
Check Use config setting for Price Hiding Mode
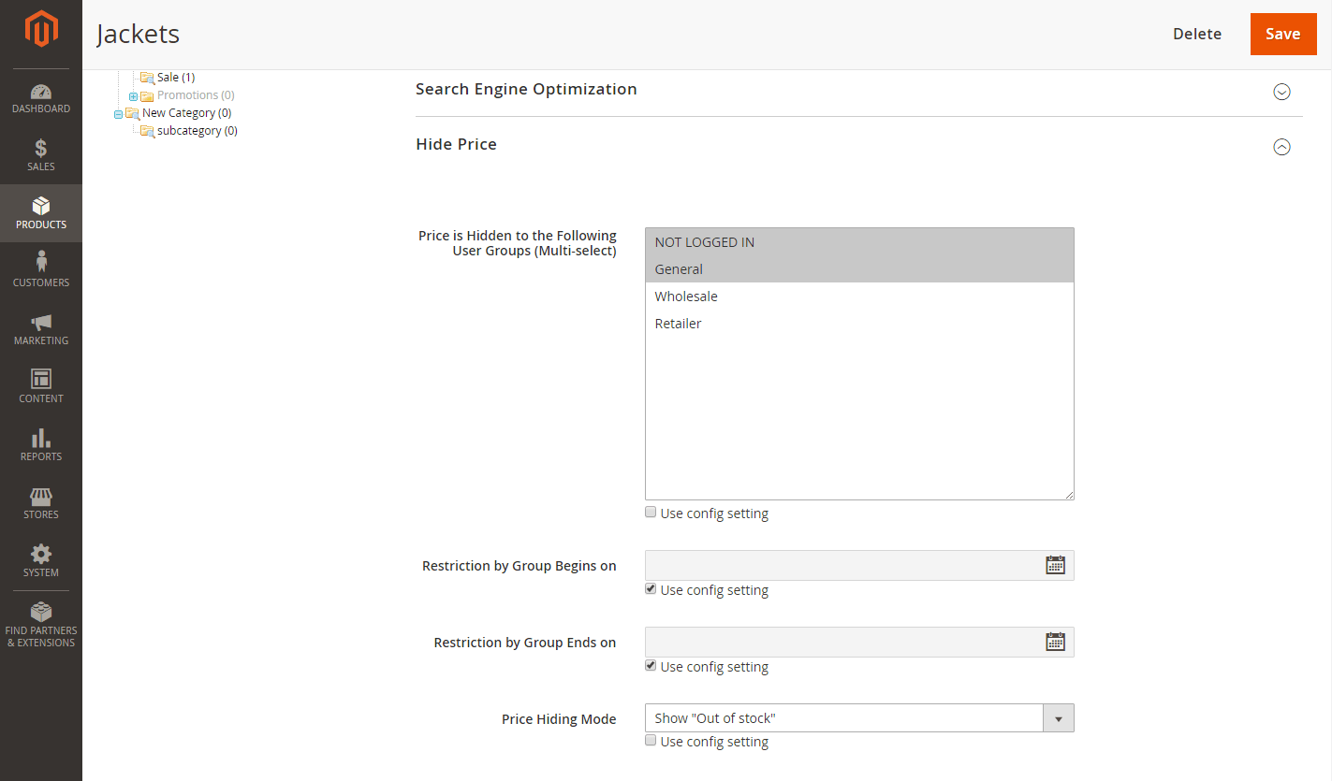pos(651,741)
